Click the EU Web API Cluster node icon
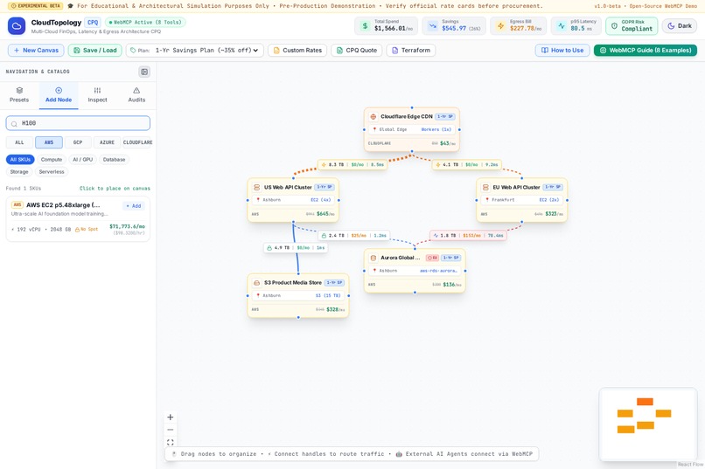Viewport: 705px width, 469px height. point(485,187)
